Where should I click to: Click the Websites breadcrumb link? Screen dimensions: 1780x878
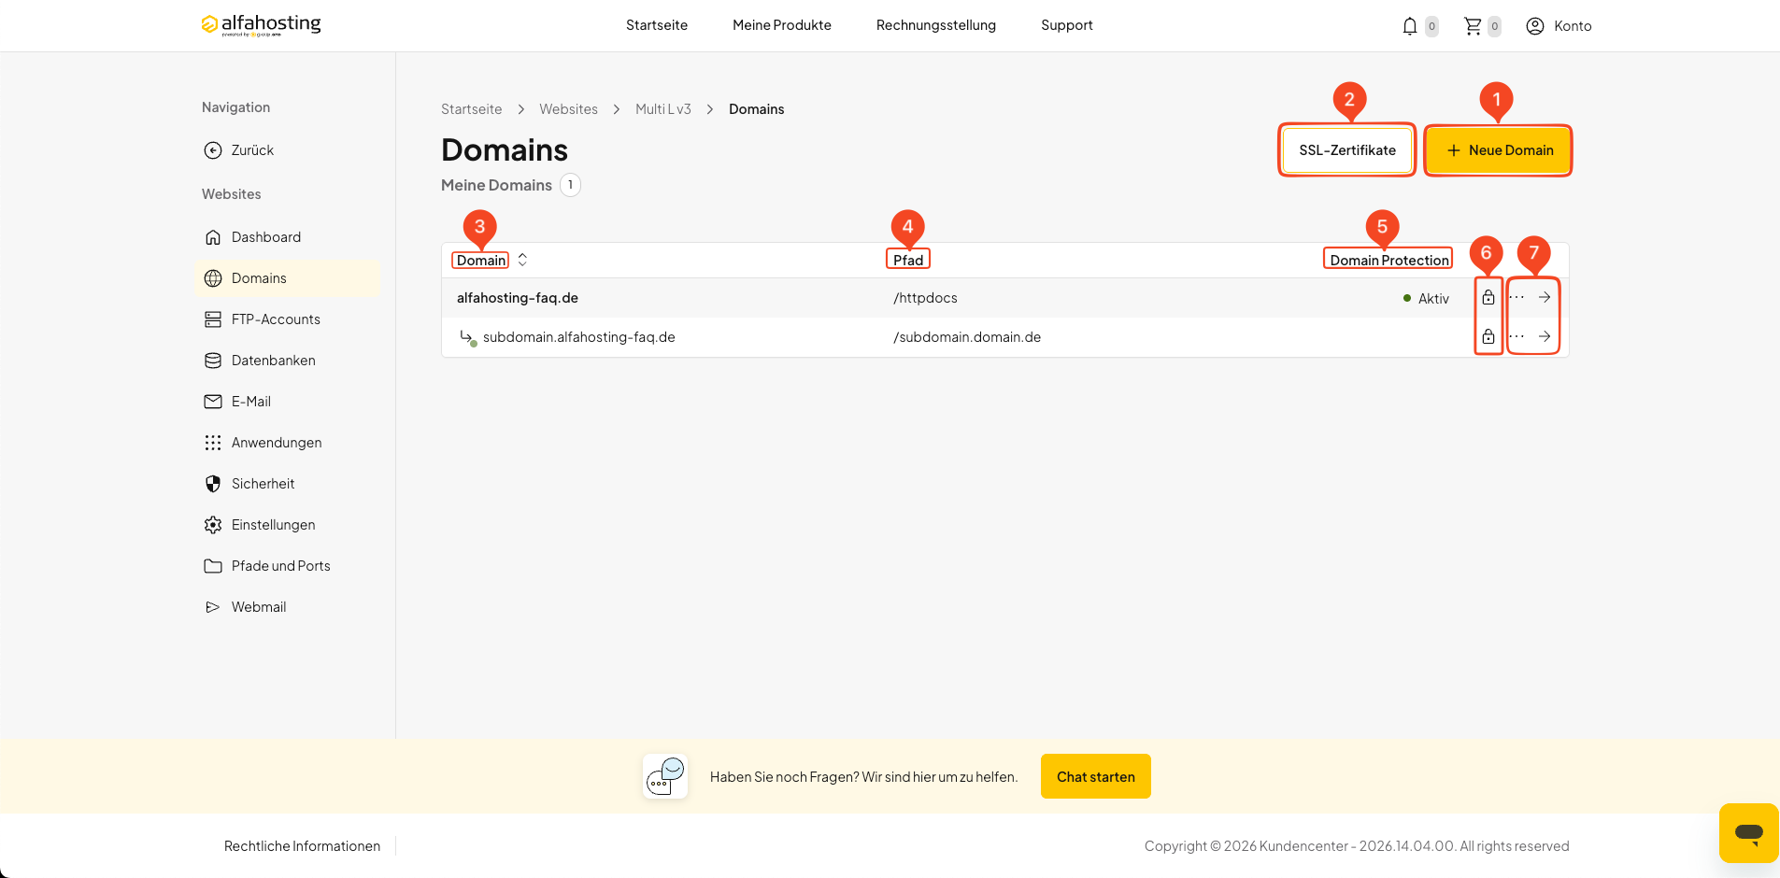click(568, 109)
